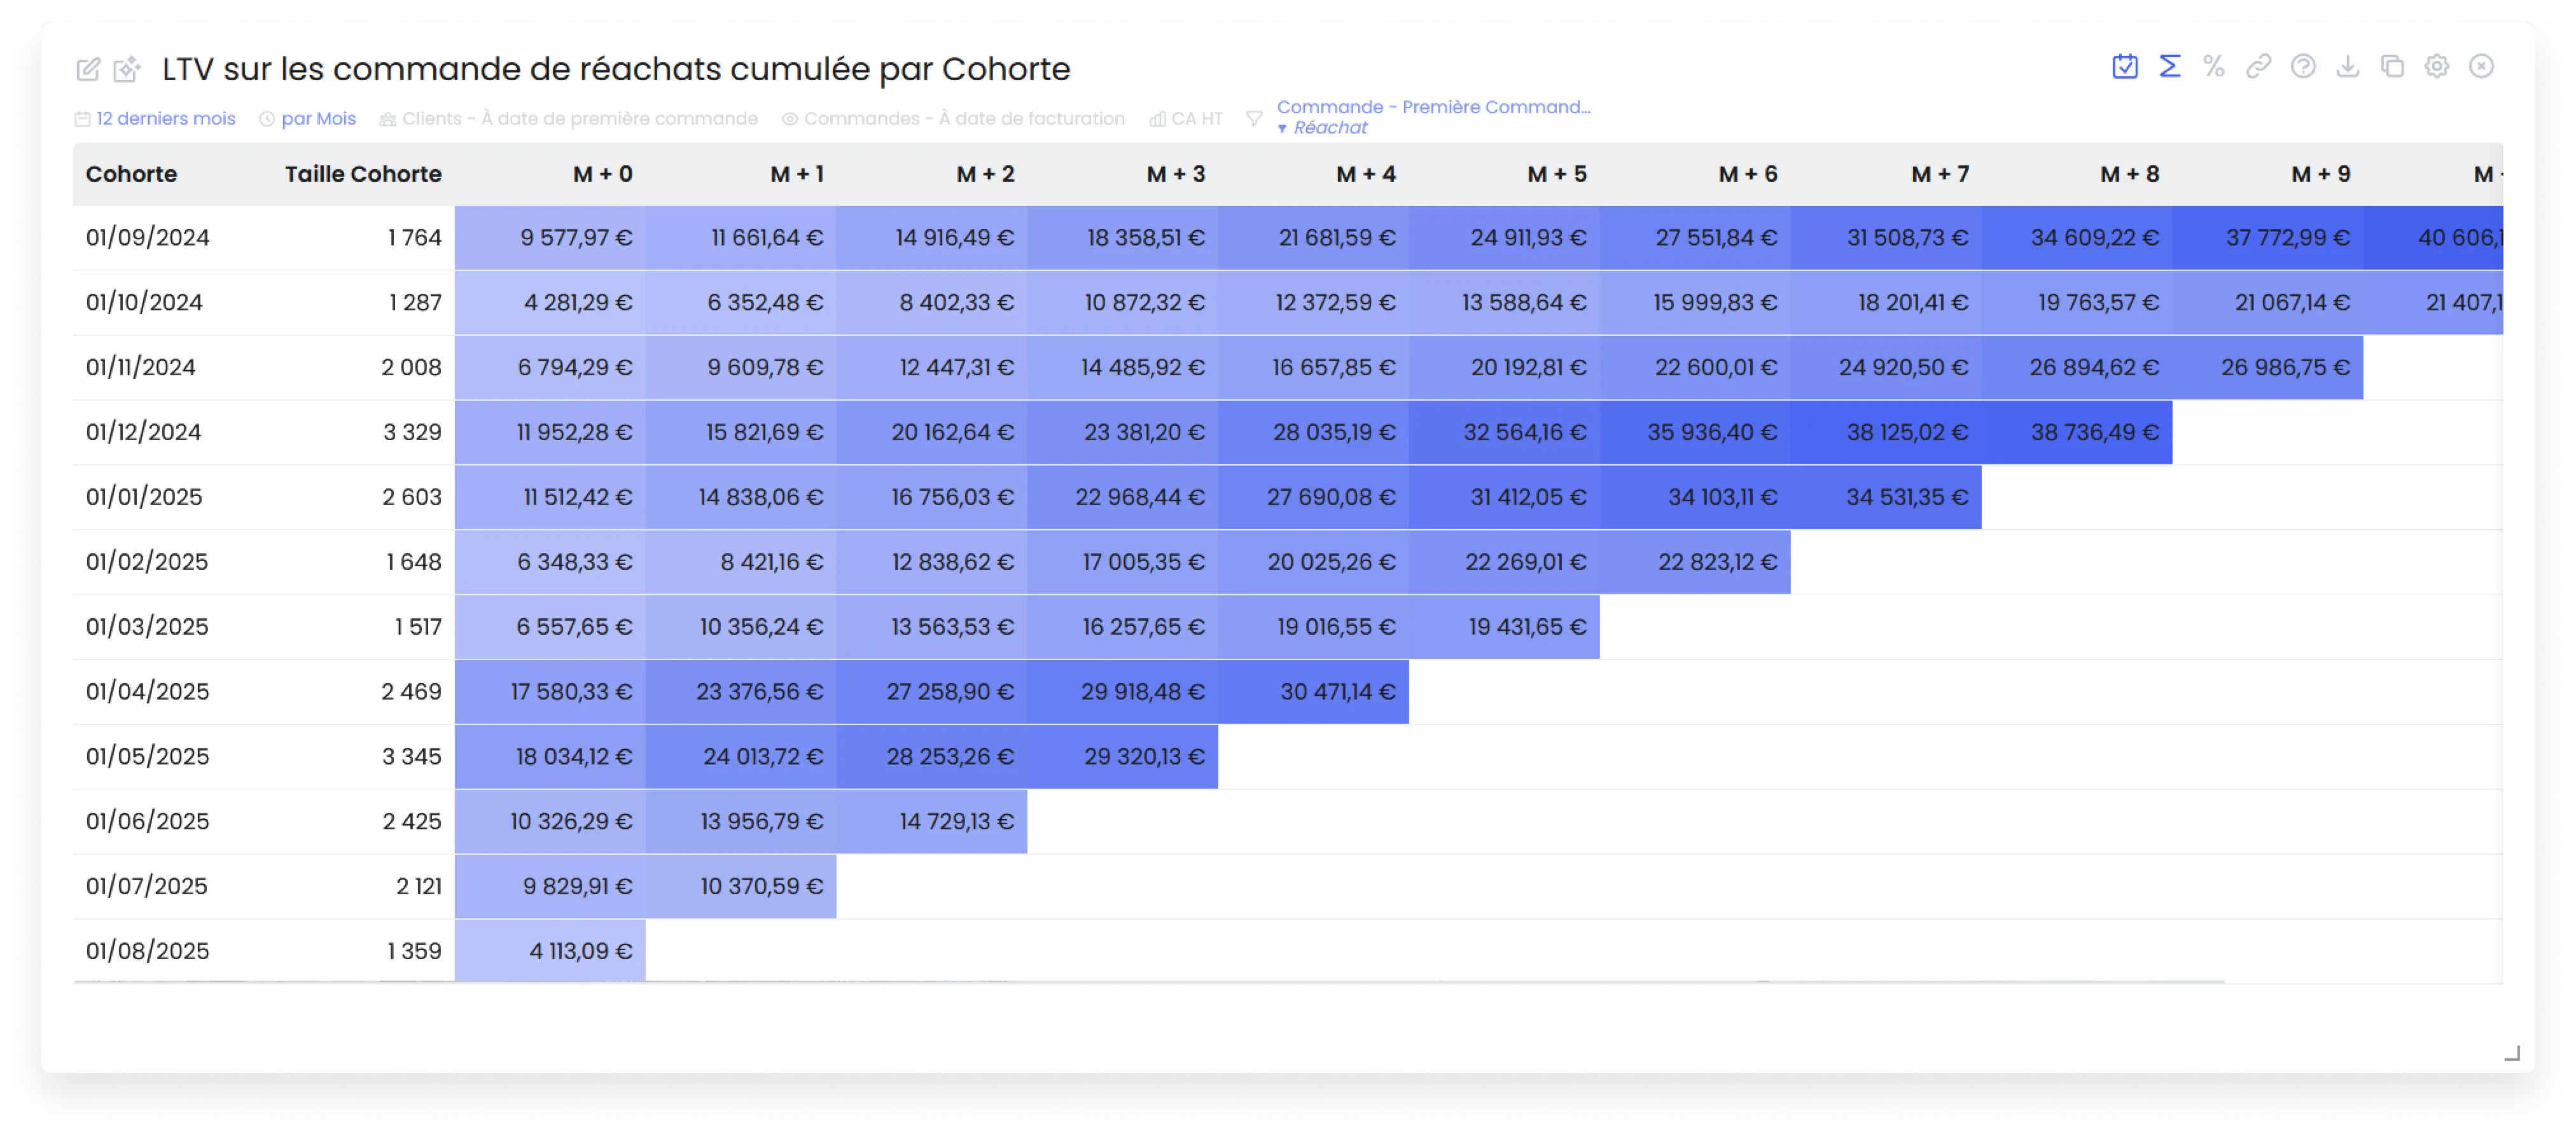The width and height of the screenshot is (2576, 1134).
Task: Open the help question mark icon
Action: (2303, 67)
